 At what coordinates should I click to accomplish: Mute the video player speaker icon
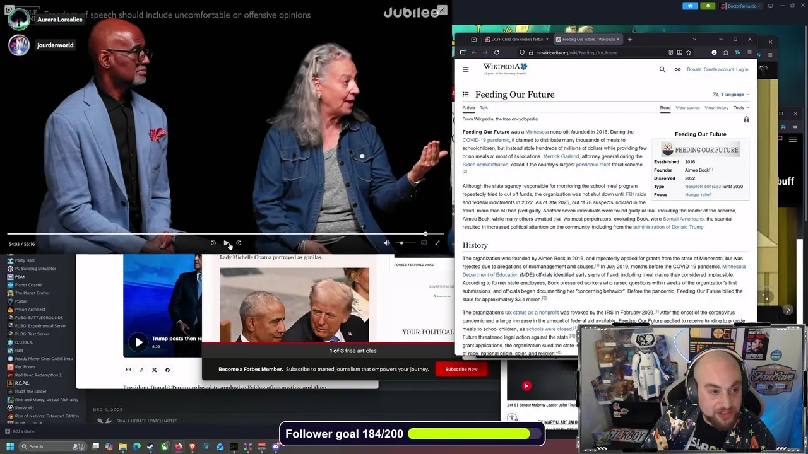pos(386,243)
